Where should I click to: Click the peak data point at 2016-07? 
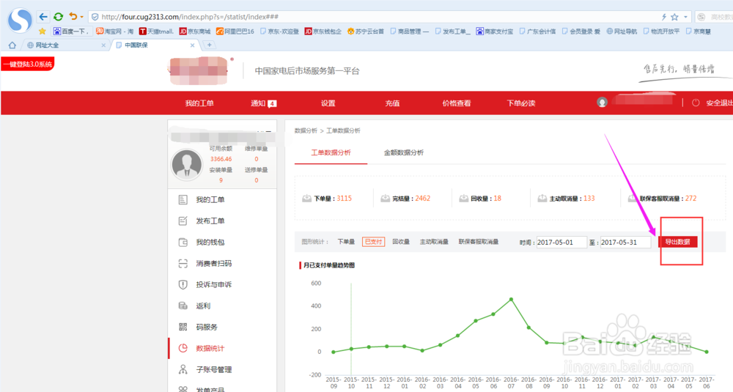(x=511, y=300)
